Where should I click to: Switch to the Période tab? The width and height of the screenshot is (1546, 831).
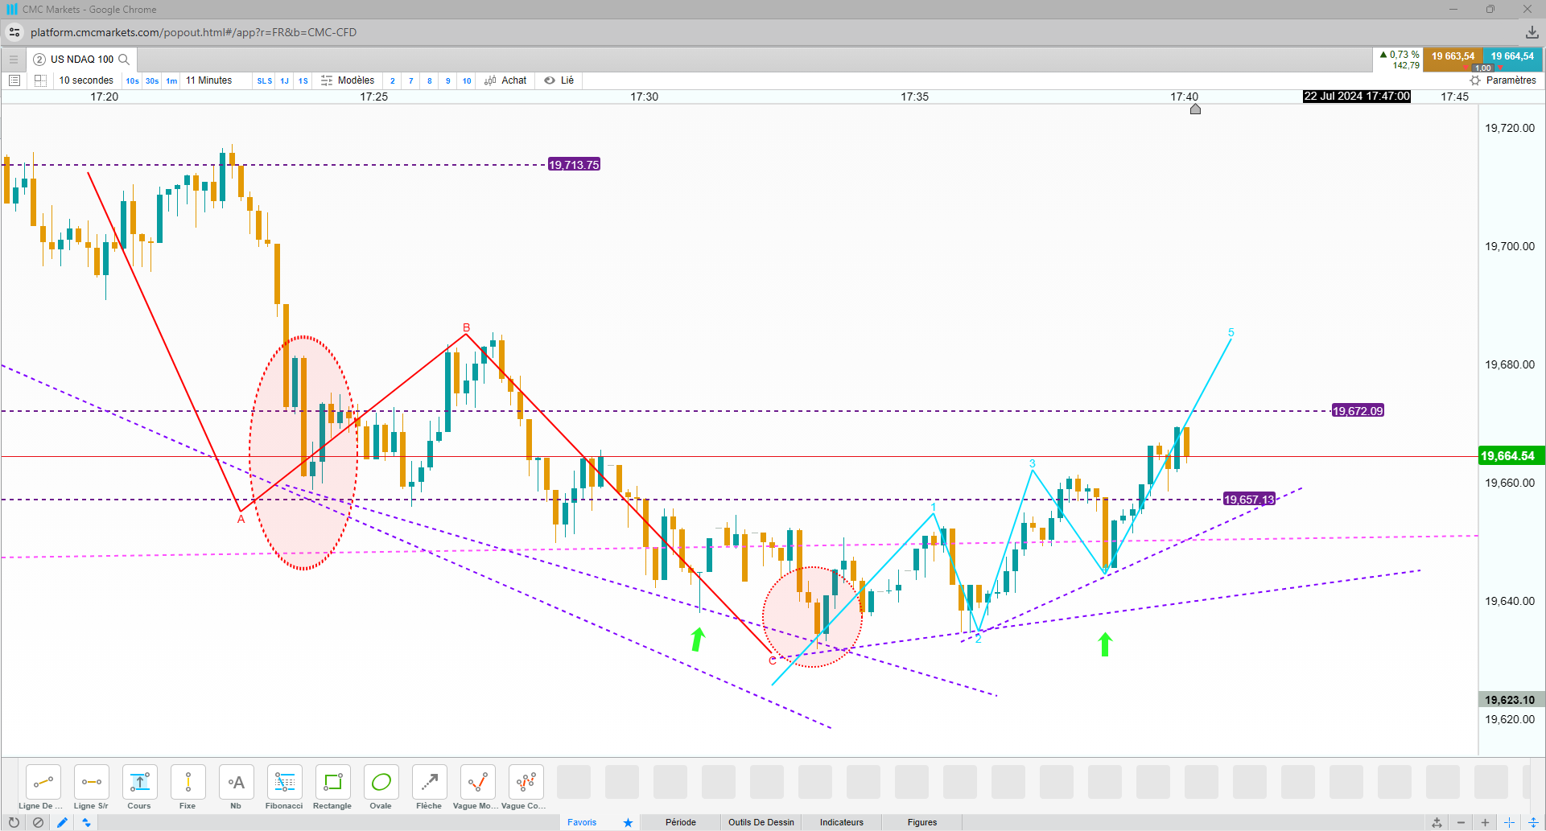click(x=681, y=822)
